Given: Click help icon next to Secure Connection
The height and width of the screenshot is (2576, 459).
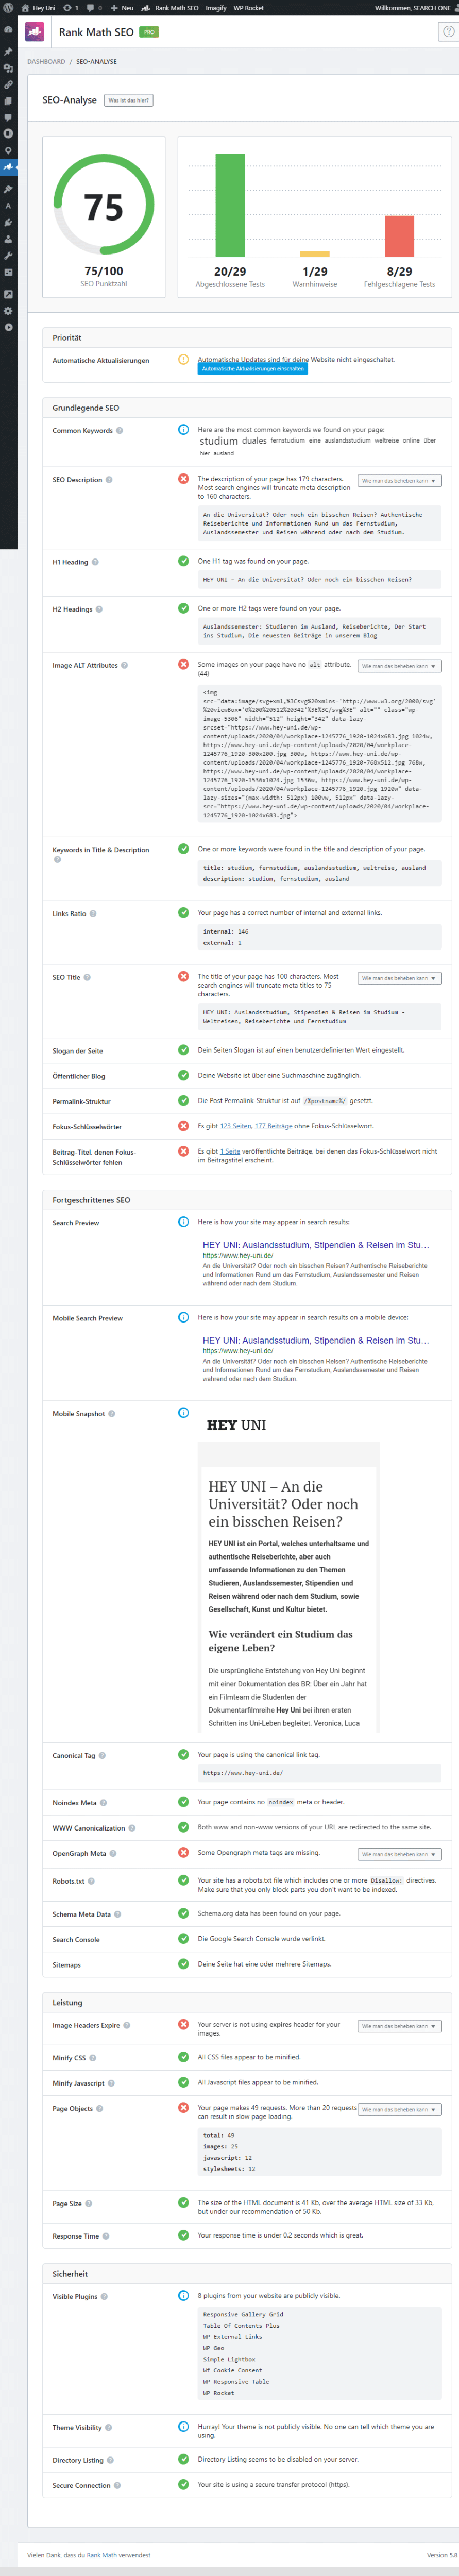Looking at the screenshot, I should point(118,2485).
